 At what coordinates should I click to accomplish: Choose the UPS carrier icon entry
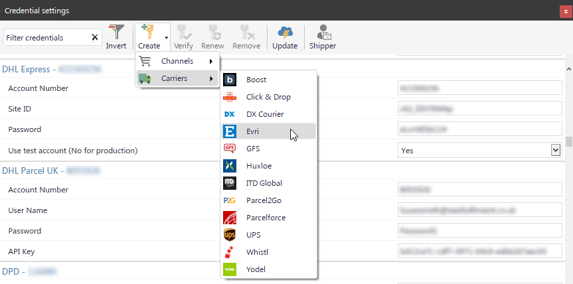[x=230, y=235]
